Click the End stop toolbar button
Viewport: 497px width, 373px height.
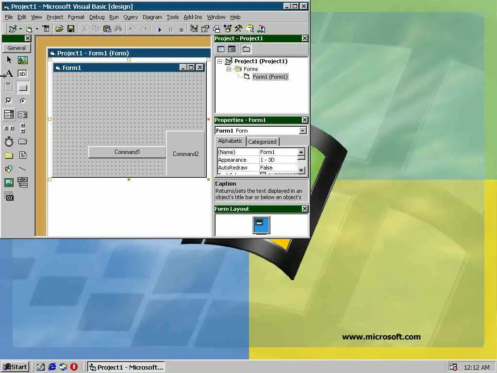coord(182,30)
